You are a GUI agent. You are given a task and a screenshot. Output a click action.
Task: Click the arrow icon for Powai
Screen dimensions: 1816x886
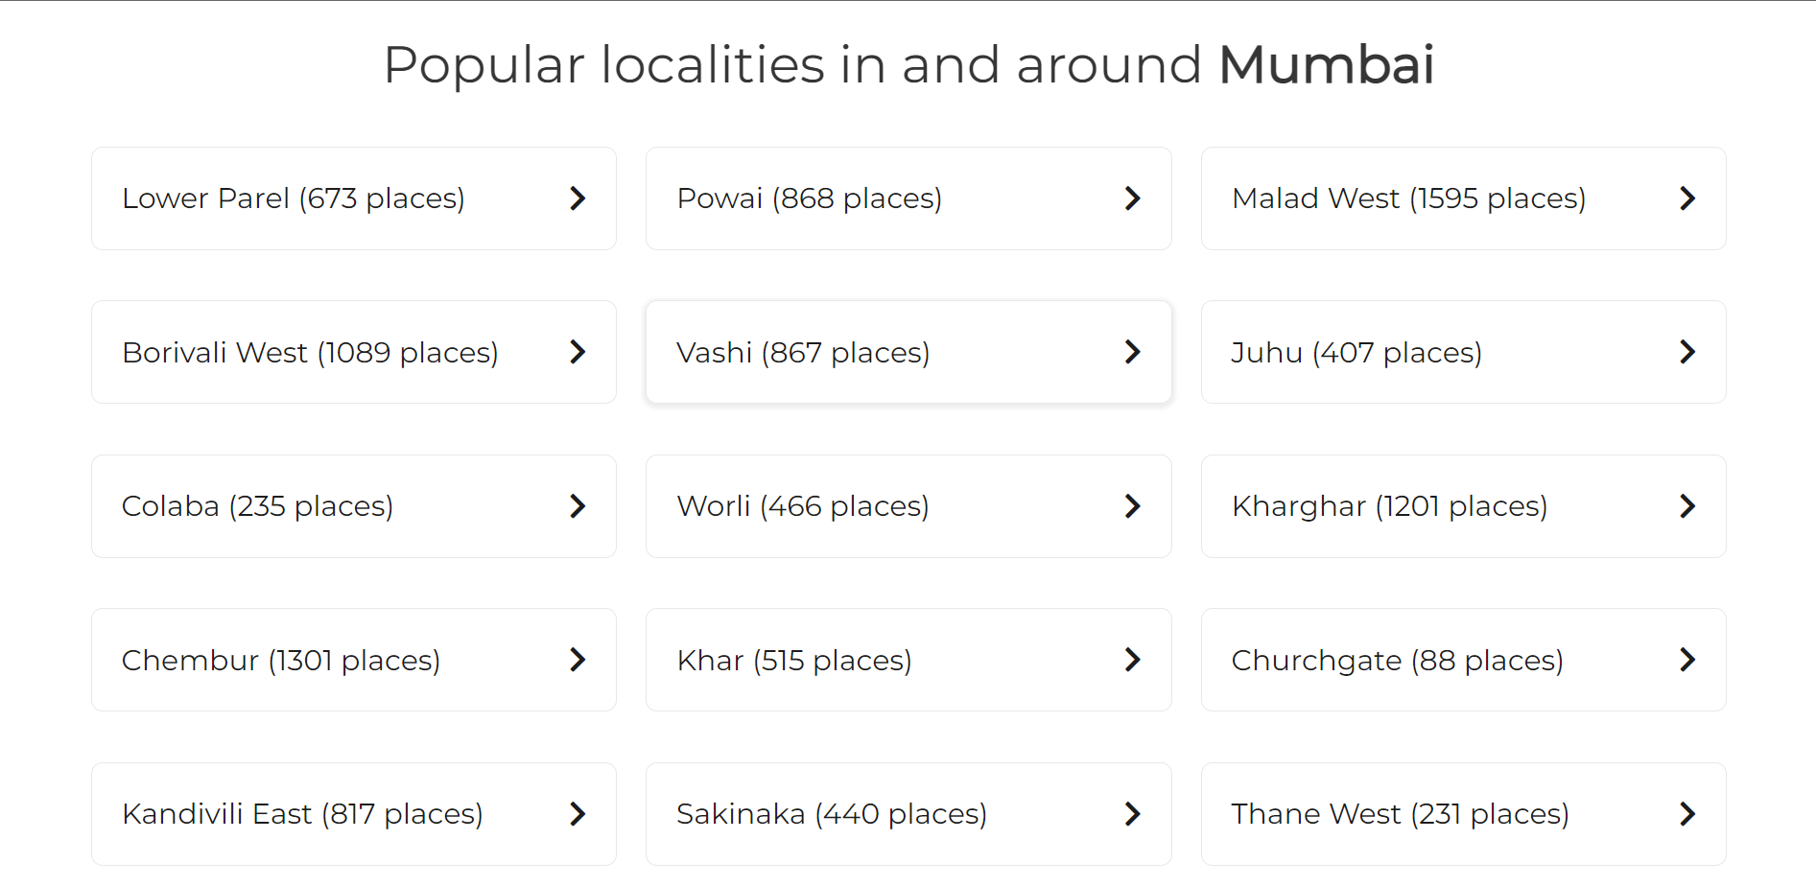1133,198
